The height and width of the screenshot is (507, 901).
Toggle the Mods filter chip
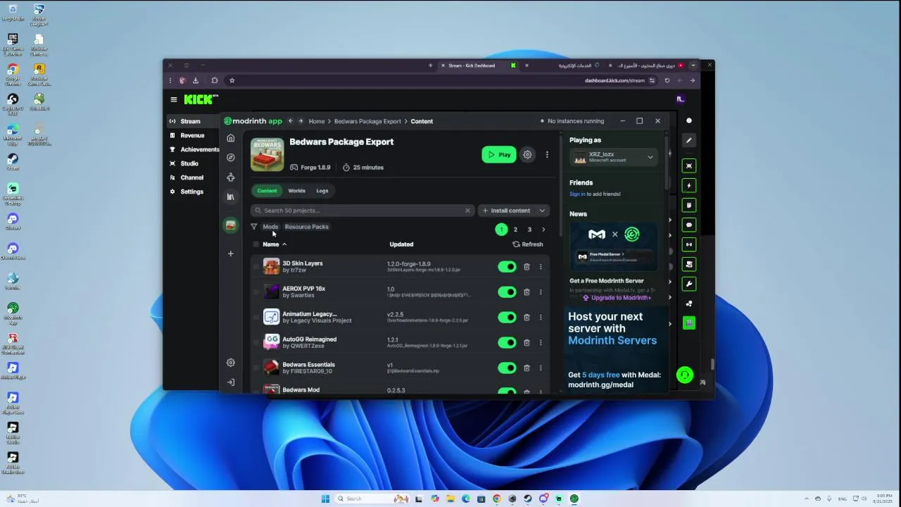270,227
